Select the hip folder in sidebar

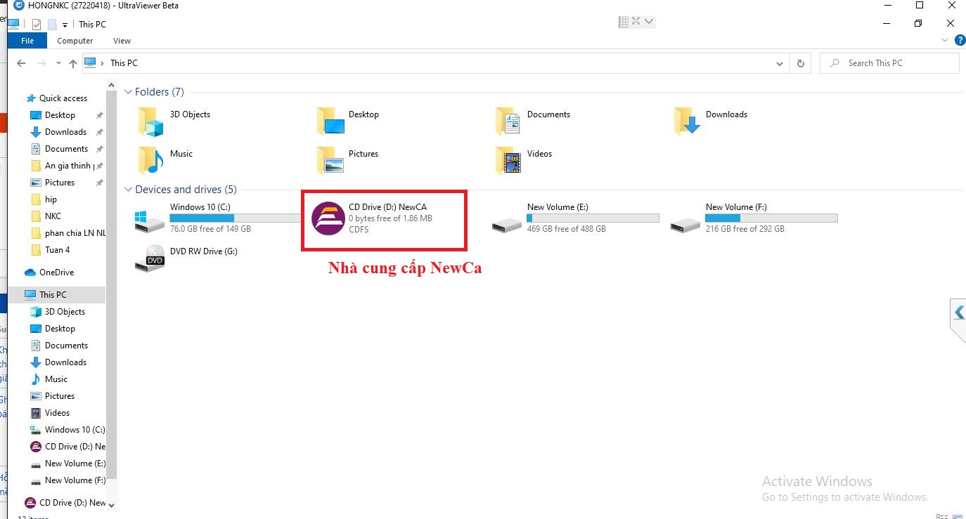pos(51,199)
